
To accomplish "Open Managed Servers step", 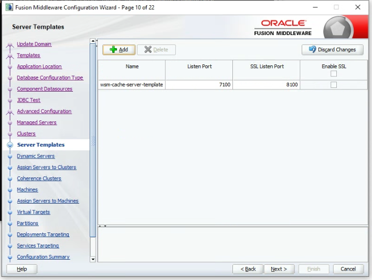I will click(x=37, y=122).
